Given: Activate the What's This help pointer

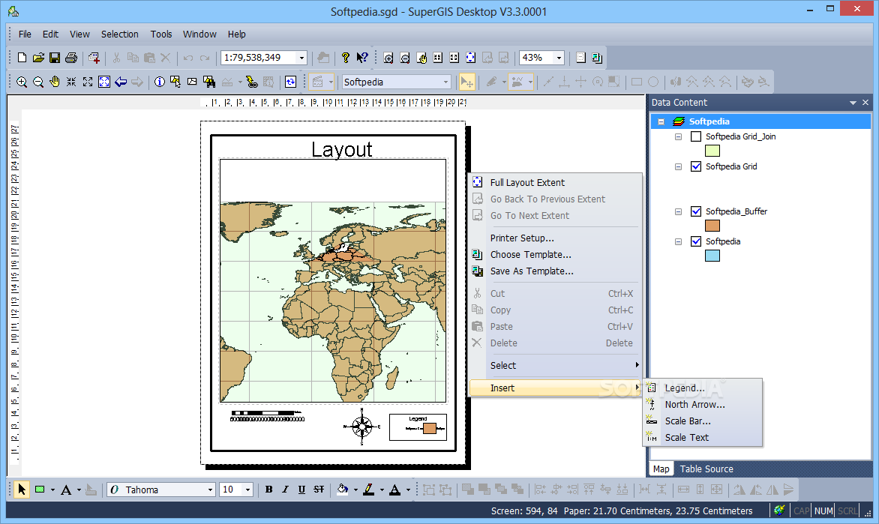Looking at the screenshot, I should pyautogui.click(x=362, y=58).
